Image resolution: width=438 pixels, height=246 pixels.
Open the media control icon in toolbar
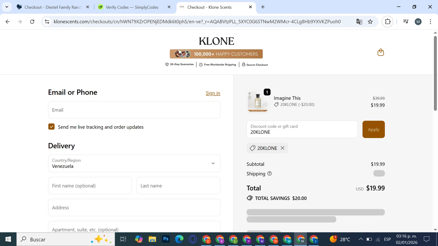406,22
